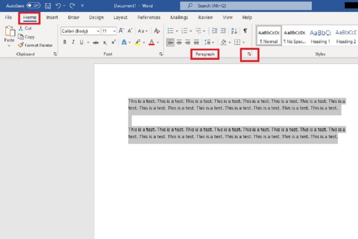Switch to the Draw tab

click(74, 17)
